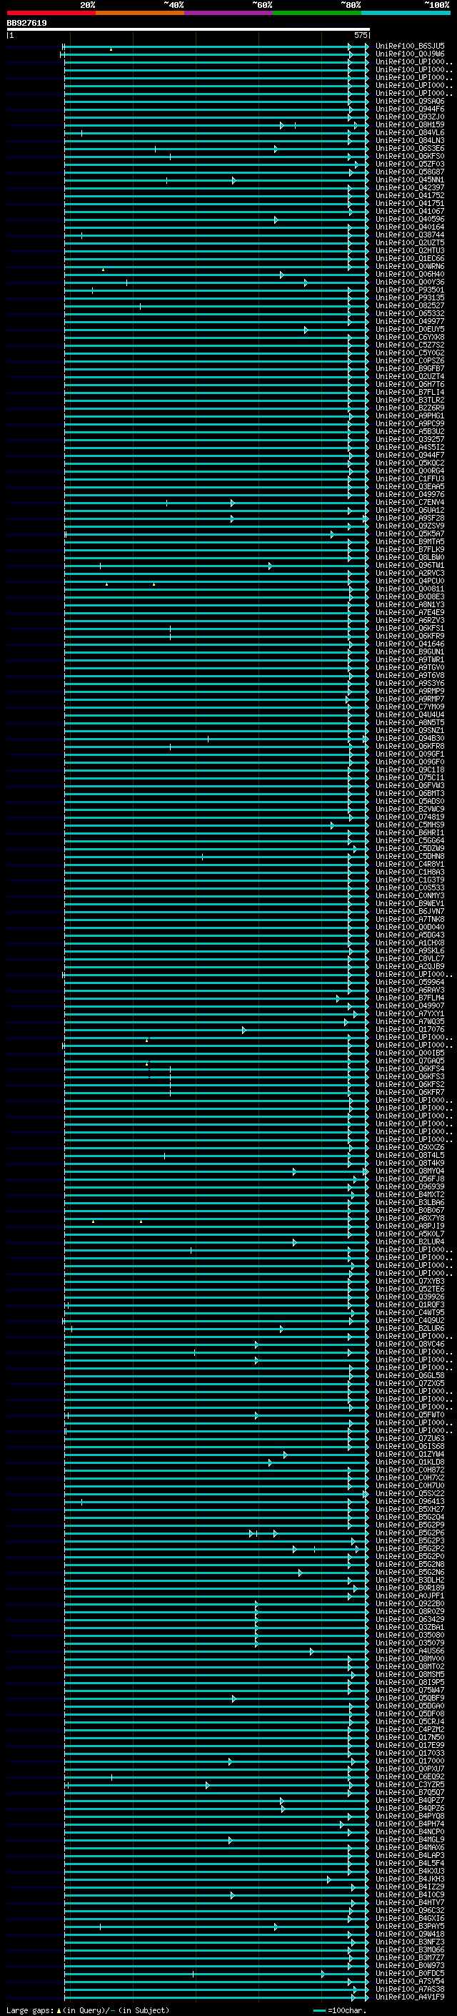Select label UniRef100_Q00811
The height and width of the screenshot is (2016, 457).
coord(410,589)
